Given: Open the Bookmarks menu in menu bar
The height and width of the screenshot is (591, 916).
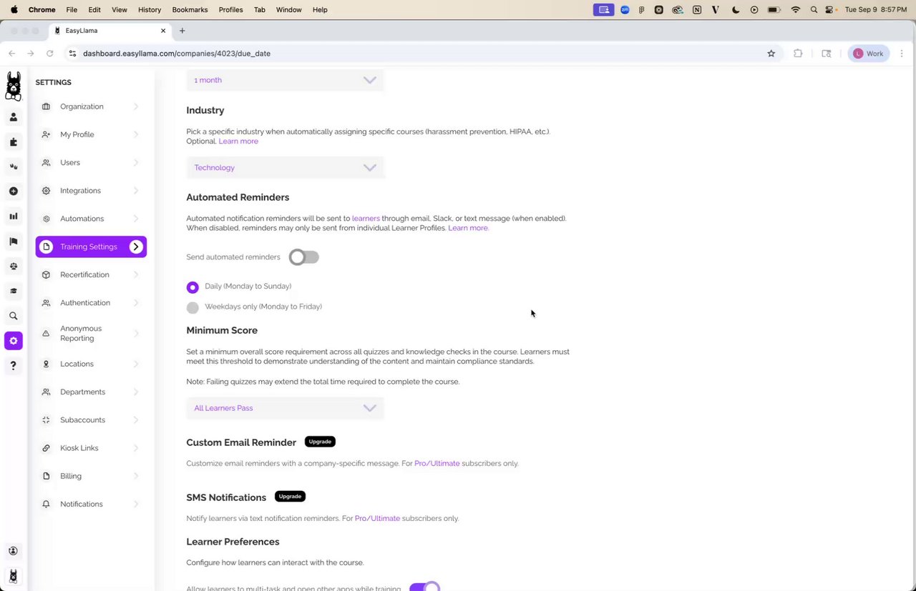Looking at the screenshot, I should point(190,10).
